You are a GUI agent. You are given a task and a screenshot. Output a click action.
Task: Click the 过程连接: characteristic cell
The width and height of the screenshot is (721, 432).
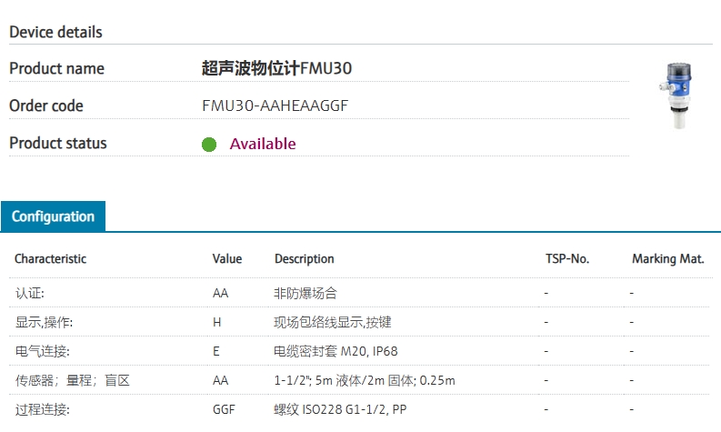(x=42, y=409)
